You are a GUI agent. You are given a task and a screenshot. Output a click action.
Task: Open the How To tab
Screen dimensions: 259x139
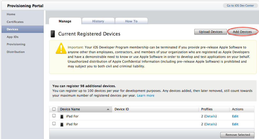click(x=131, y=21)
